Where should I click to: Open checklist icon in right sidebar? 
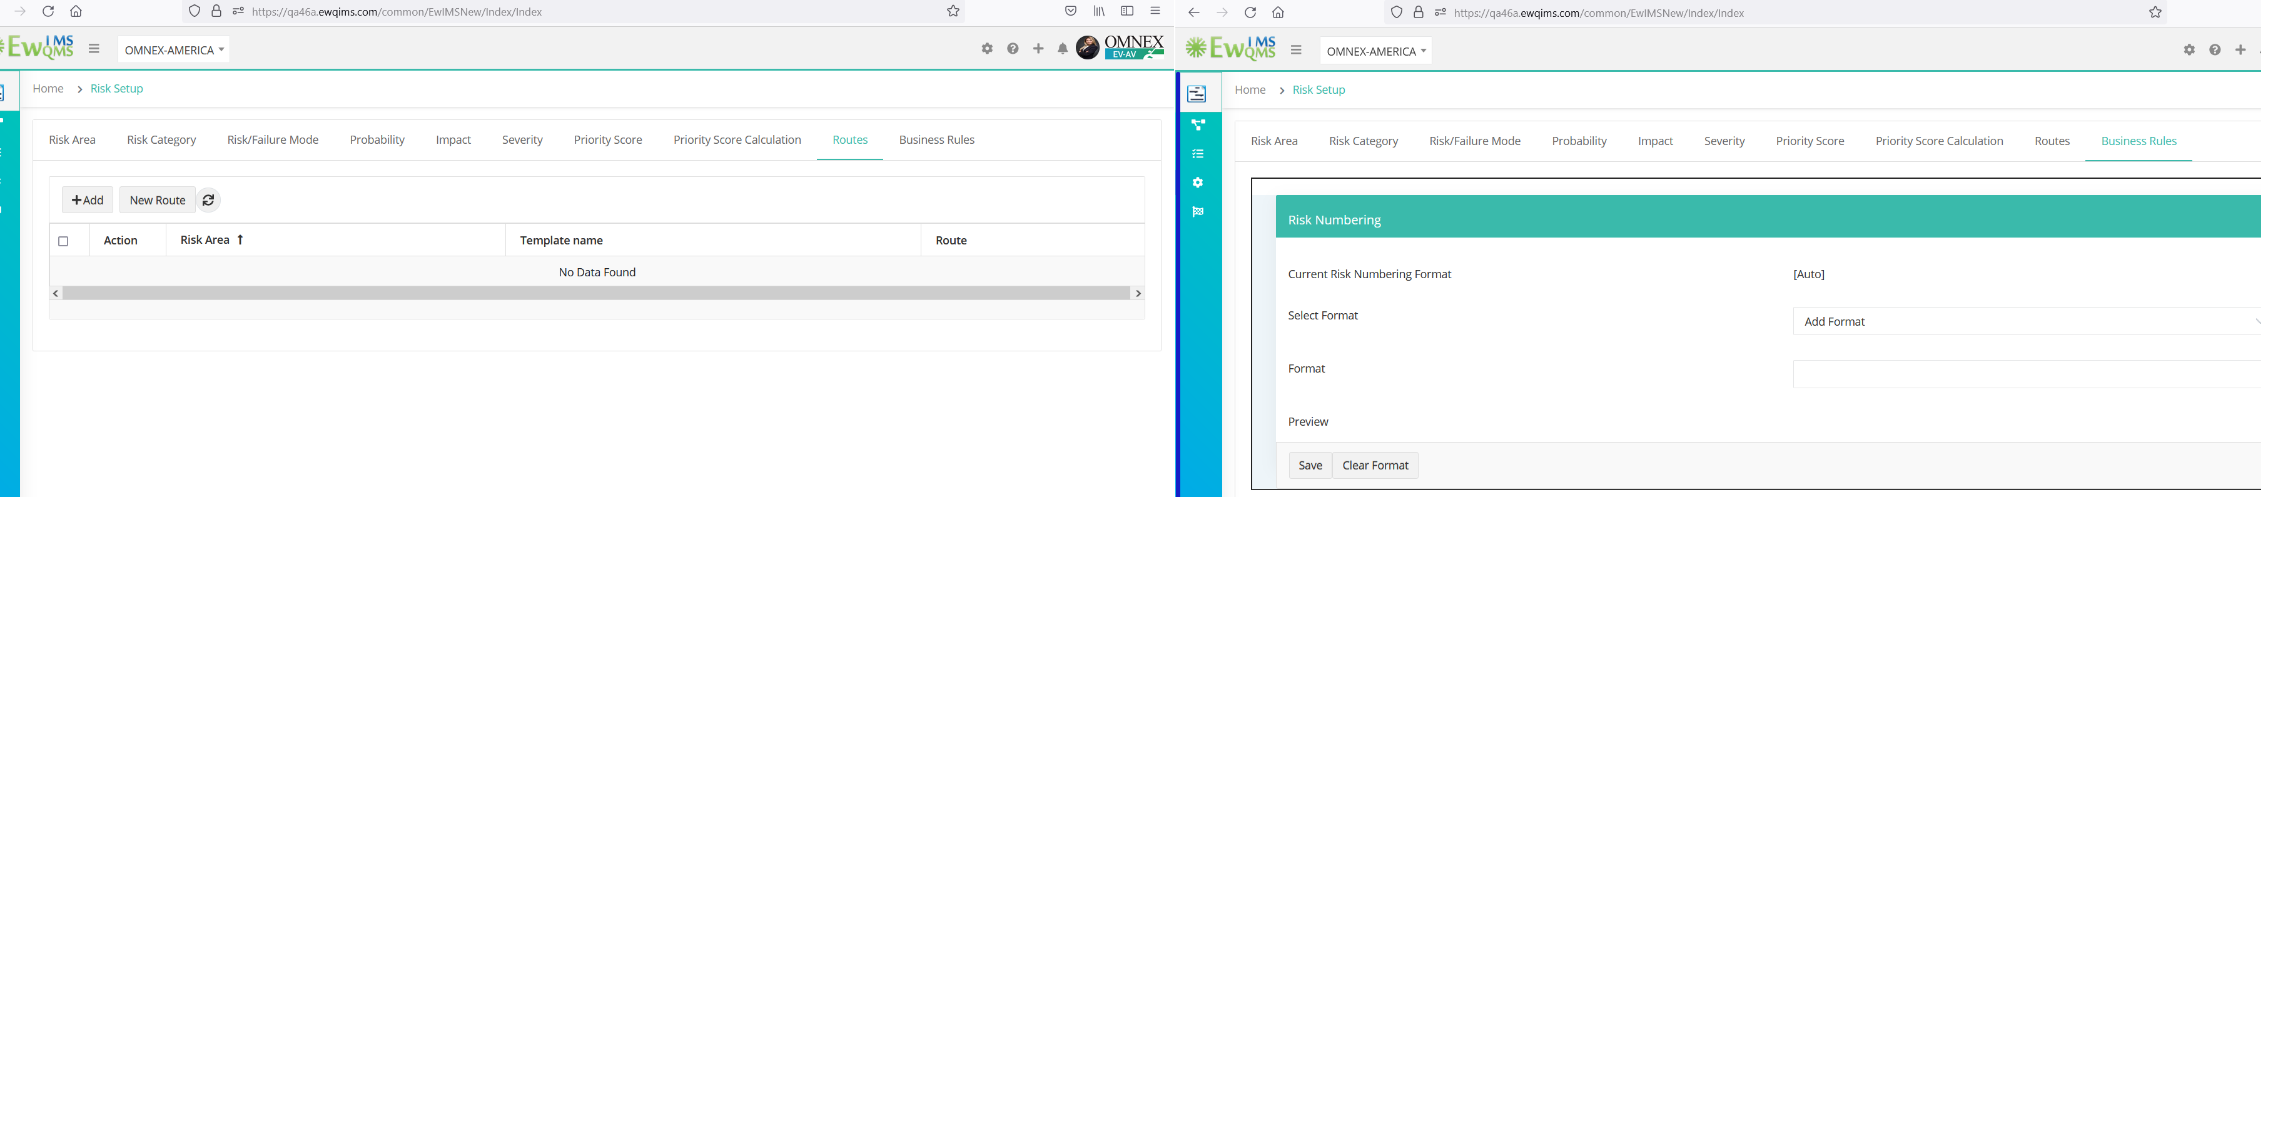pyautogui.click(x=1197, y=154)
